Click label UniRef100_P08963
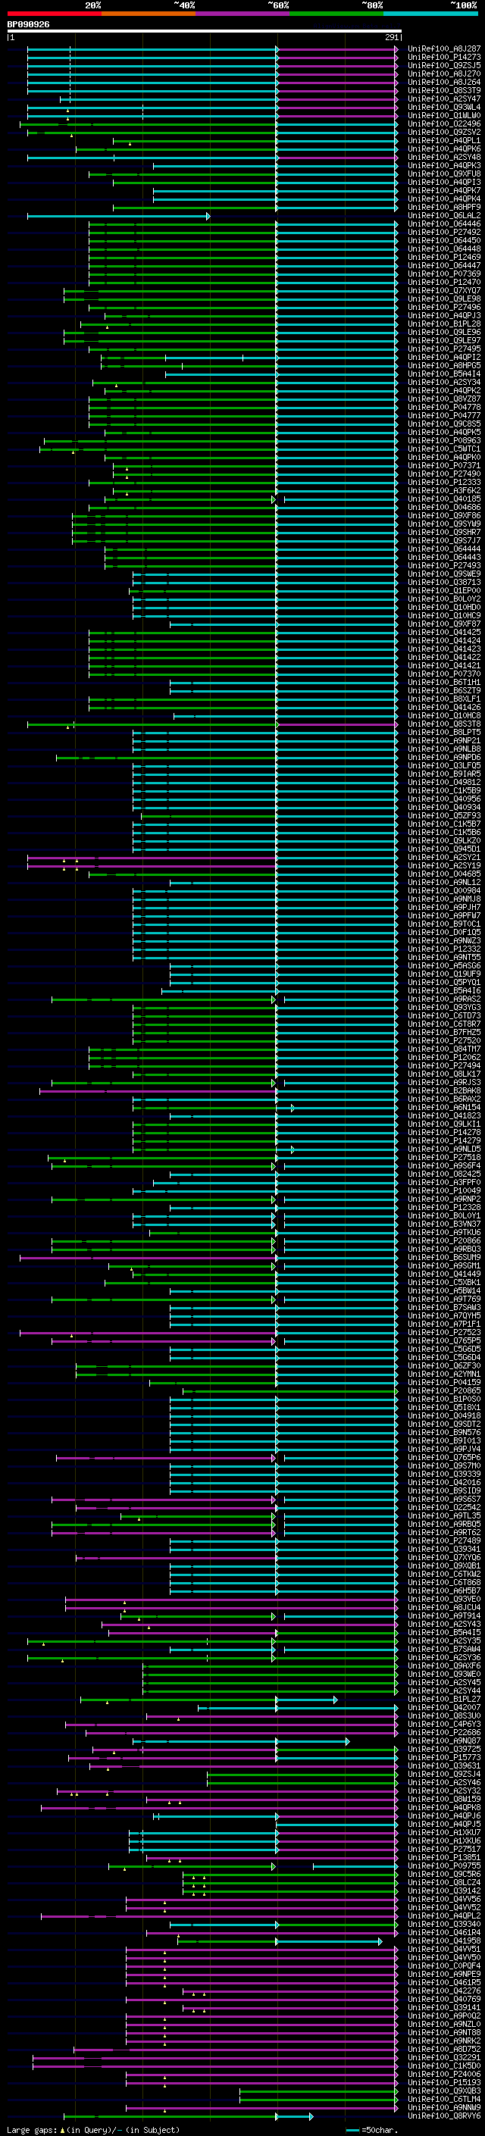 pyautogui.click(x=444, y=441)
